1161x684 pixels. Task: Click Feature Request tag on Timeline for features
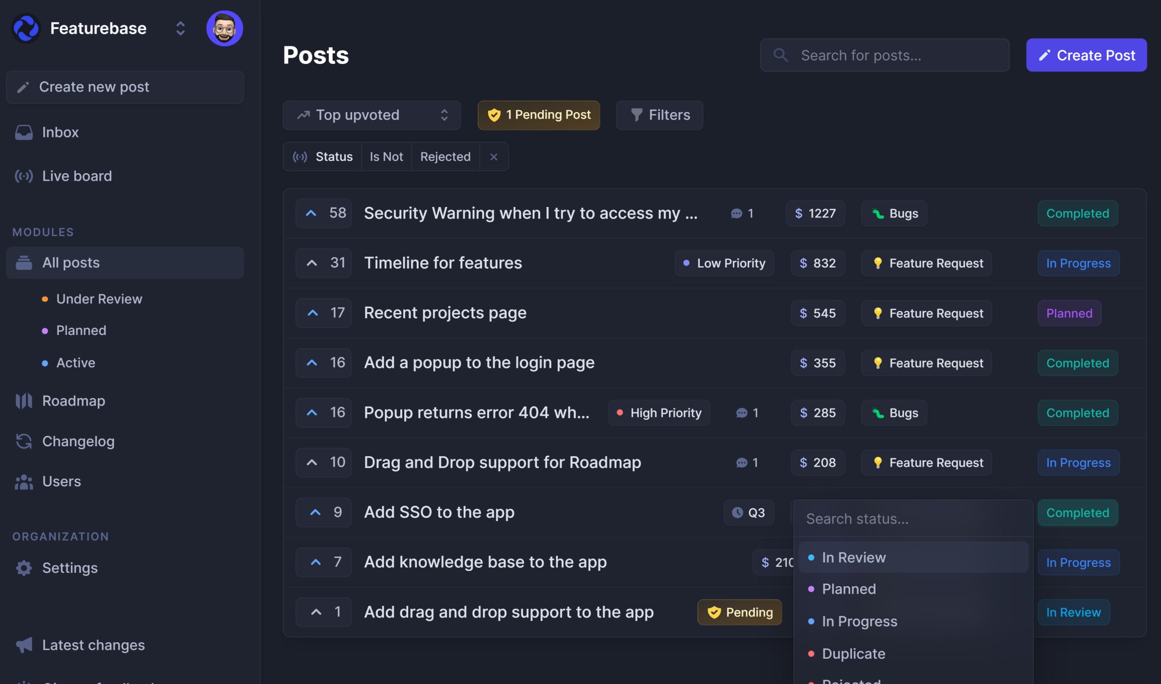coord(926,263)
